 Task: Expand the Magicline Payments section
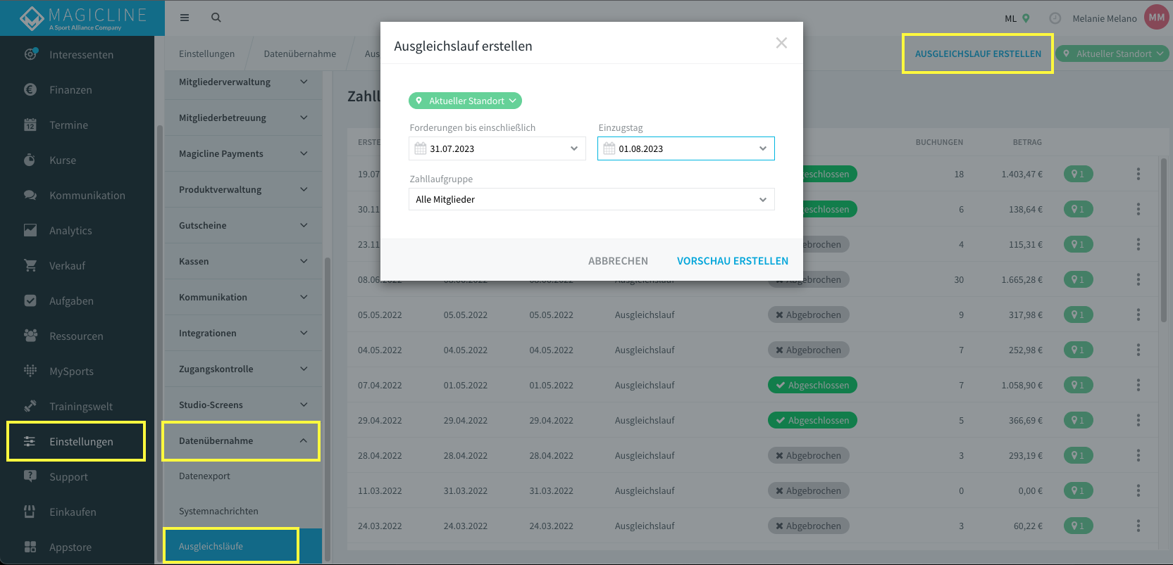coord(243,153)
